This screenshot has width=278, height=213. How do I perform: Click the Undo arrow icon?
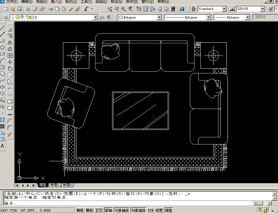[87, 9]
